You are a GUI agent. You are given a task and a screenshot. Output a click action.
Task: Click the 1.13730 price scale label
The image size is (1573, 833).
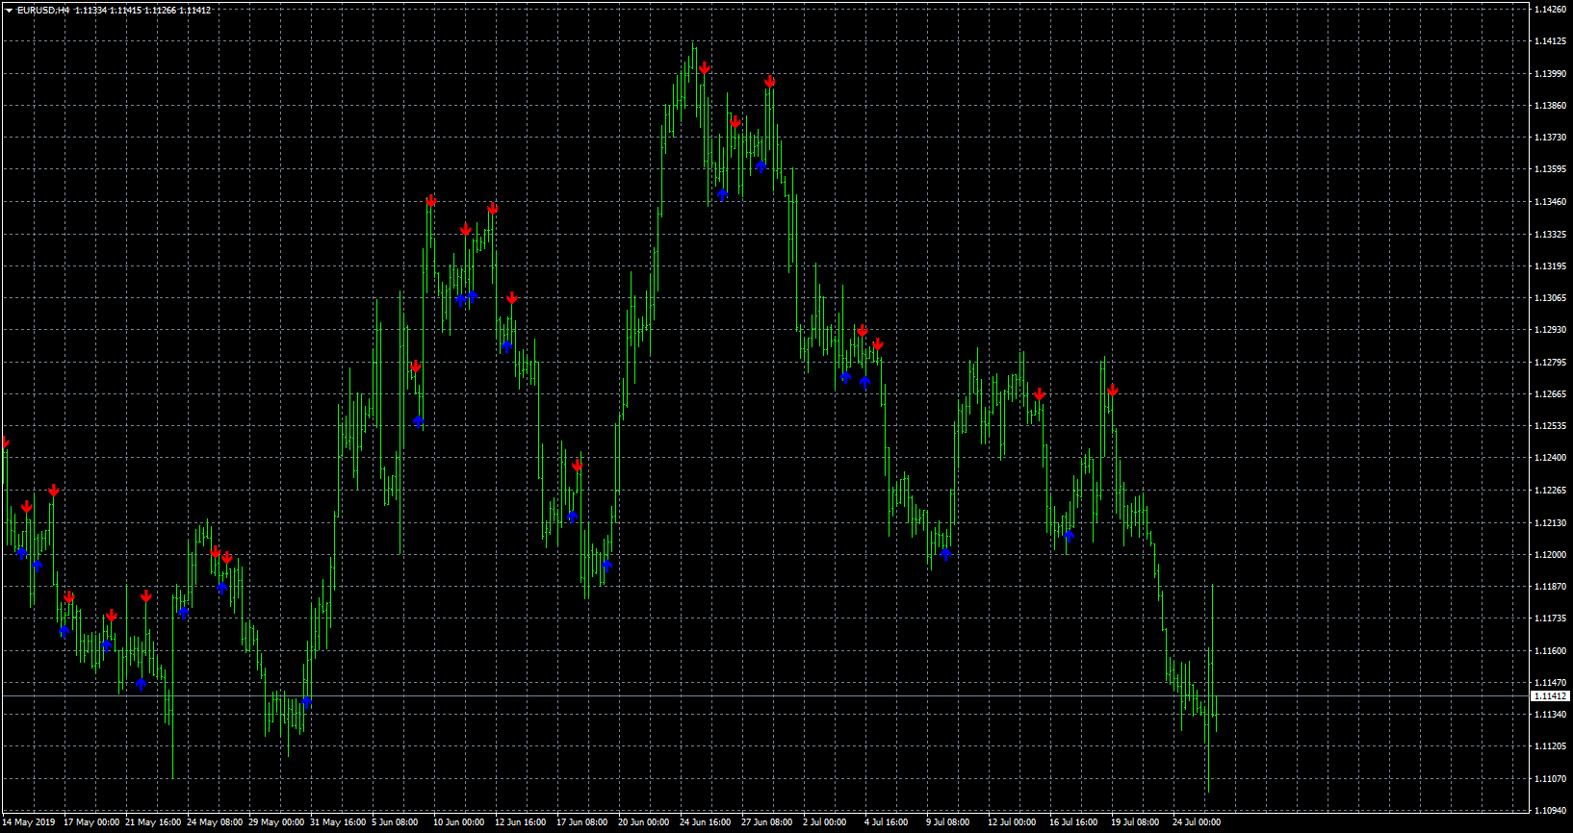[1550, 138]
